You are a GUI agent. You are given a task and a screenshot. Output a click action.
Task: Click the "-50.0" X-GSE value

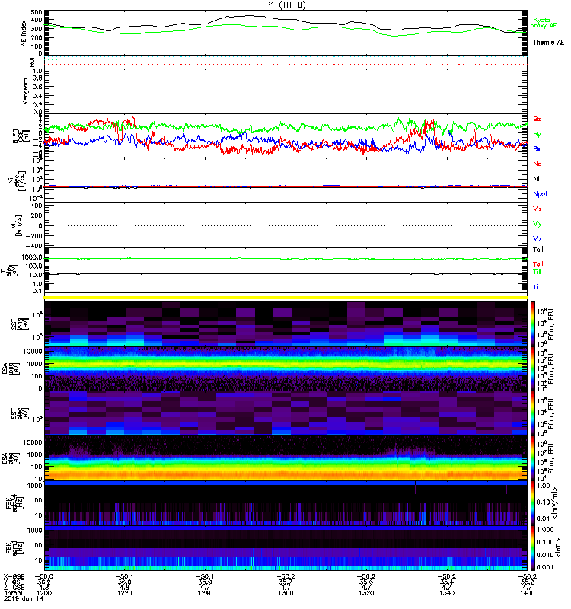44,577
